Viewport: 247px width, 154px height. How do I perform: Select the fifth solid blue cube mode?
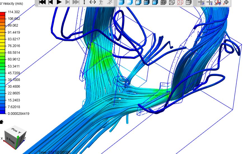[x=155, y=2]
